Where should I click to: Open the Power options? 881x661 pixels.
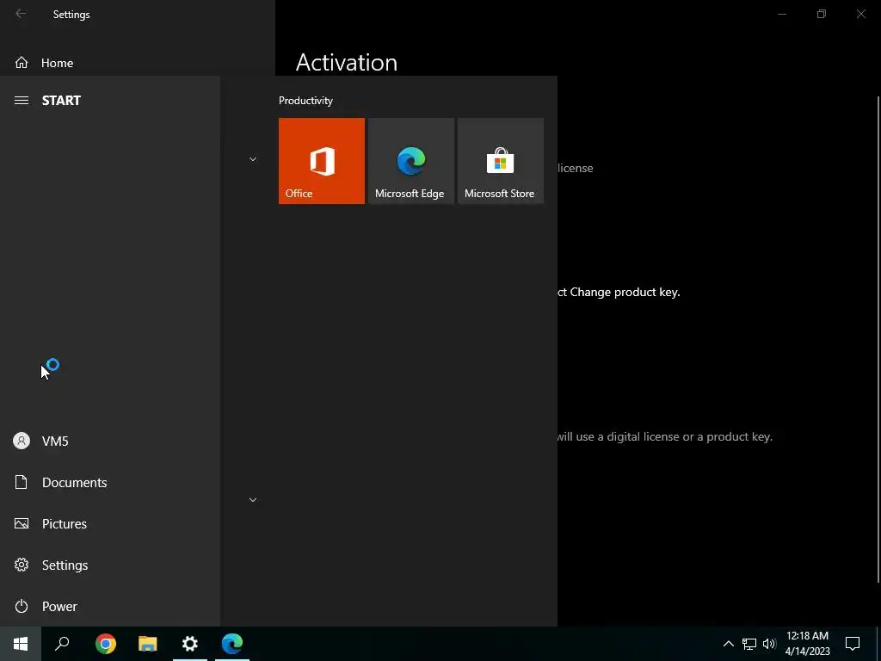110,607
